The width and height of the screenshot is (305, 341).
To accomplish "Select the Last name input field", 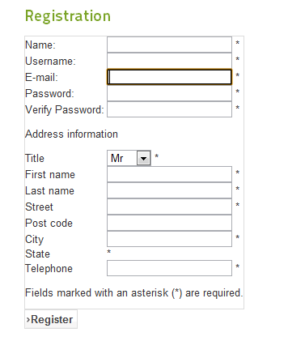I will coord(169,190).
